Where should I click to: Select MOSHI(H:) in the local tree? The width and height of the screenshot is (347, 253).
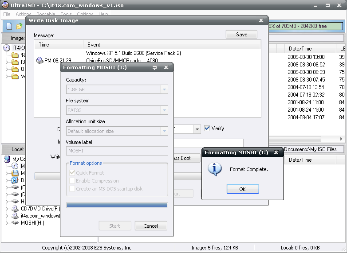tap(32, 223)
